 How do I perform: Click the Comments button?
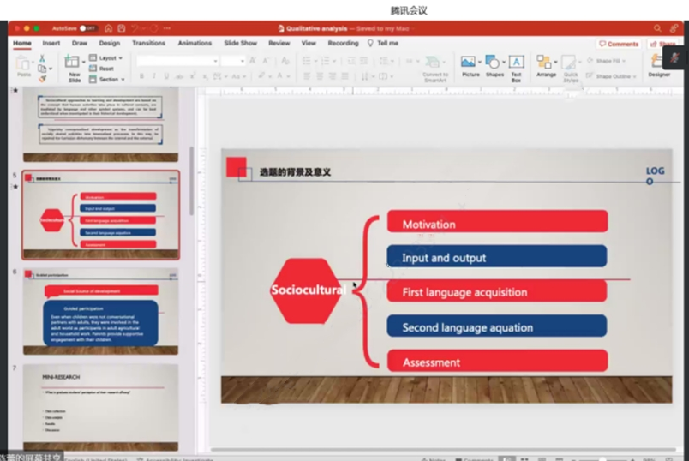point(619,44)
